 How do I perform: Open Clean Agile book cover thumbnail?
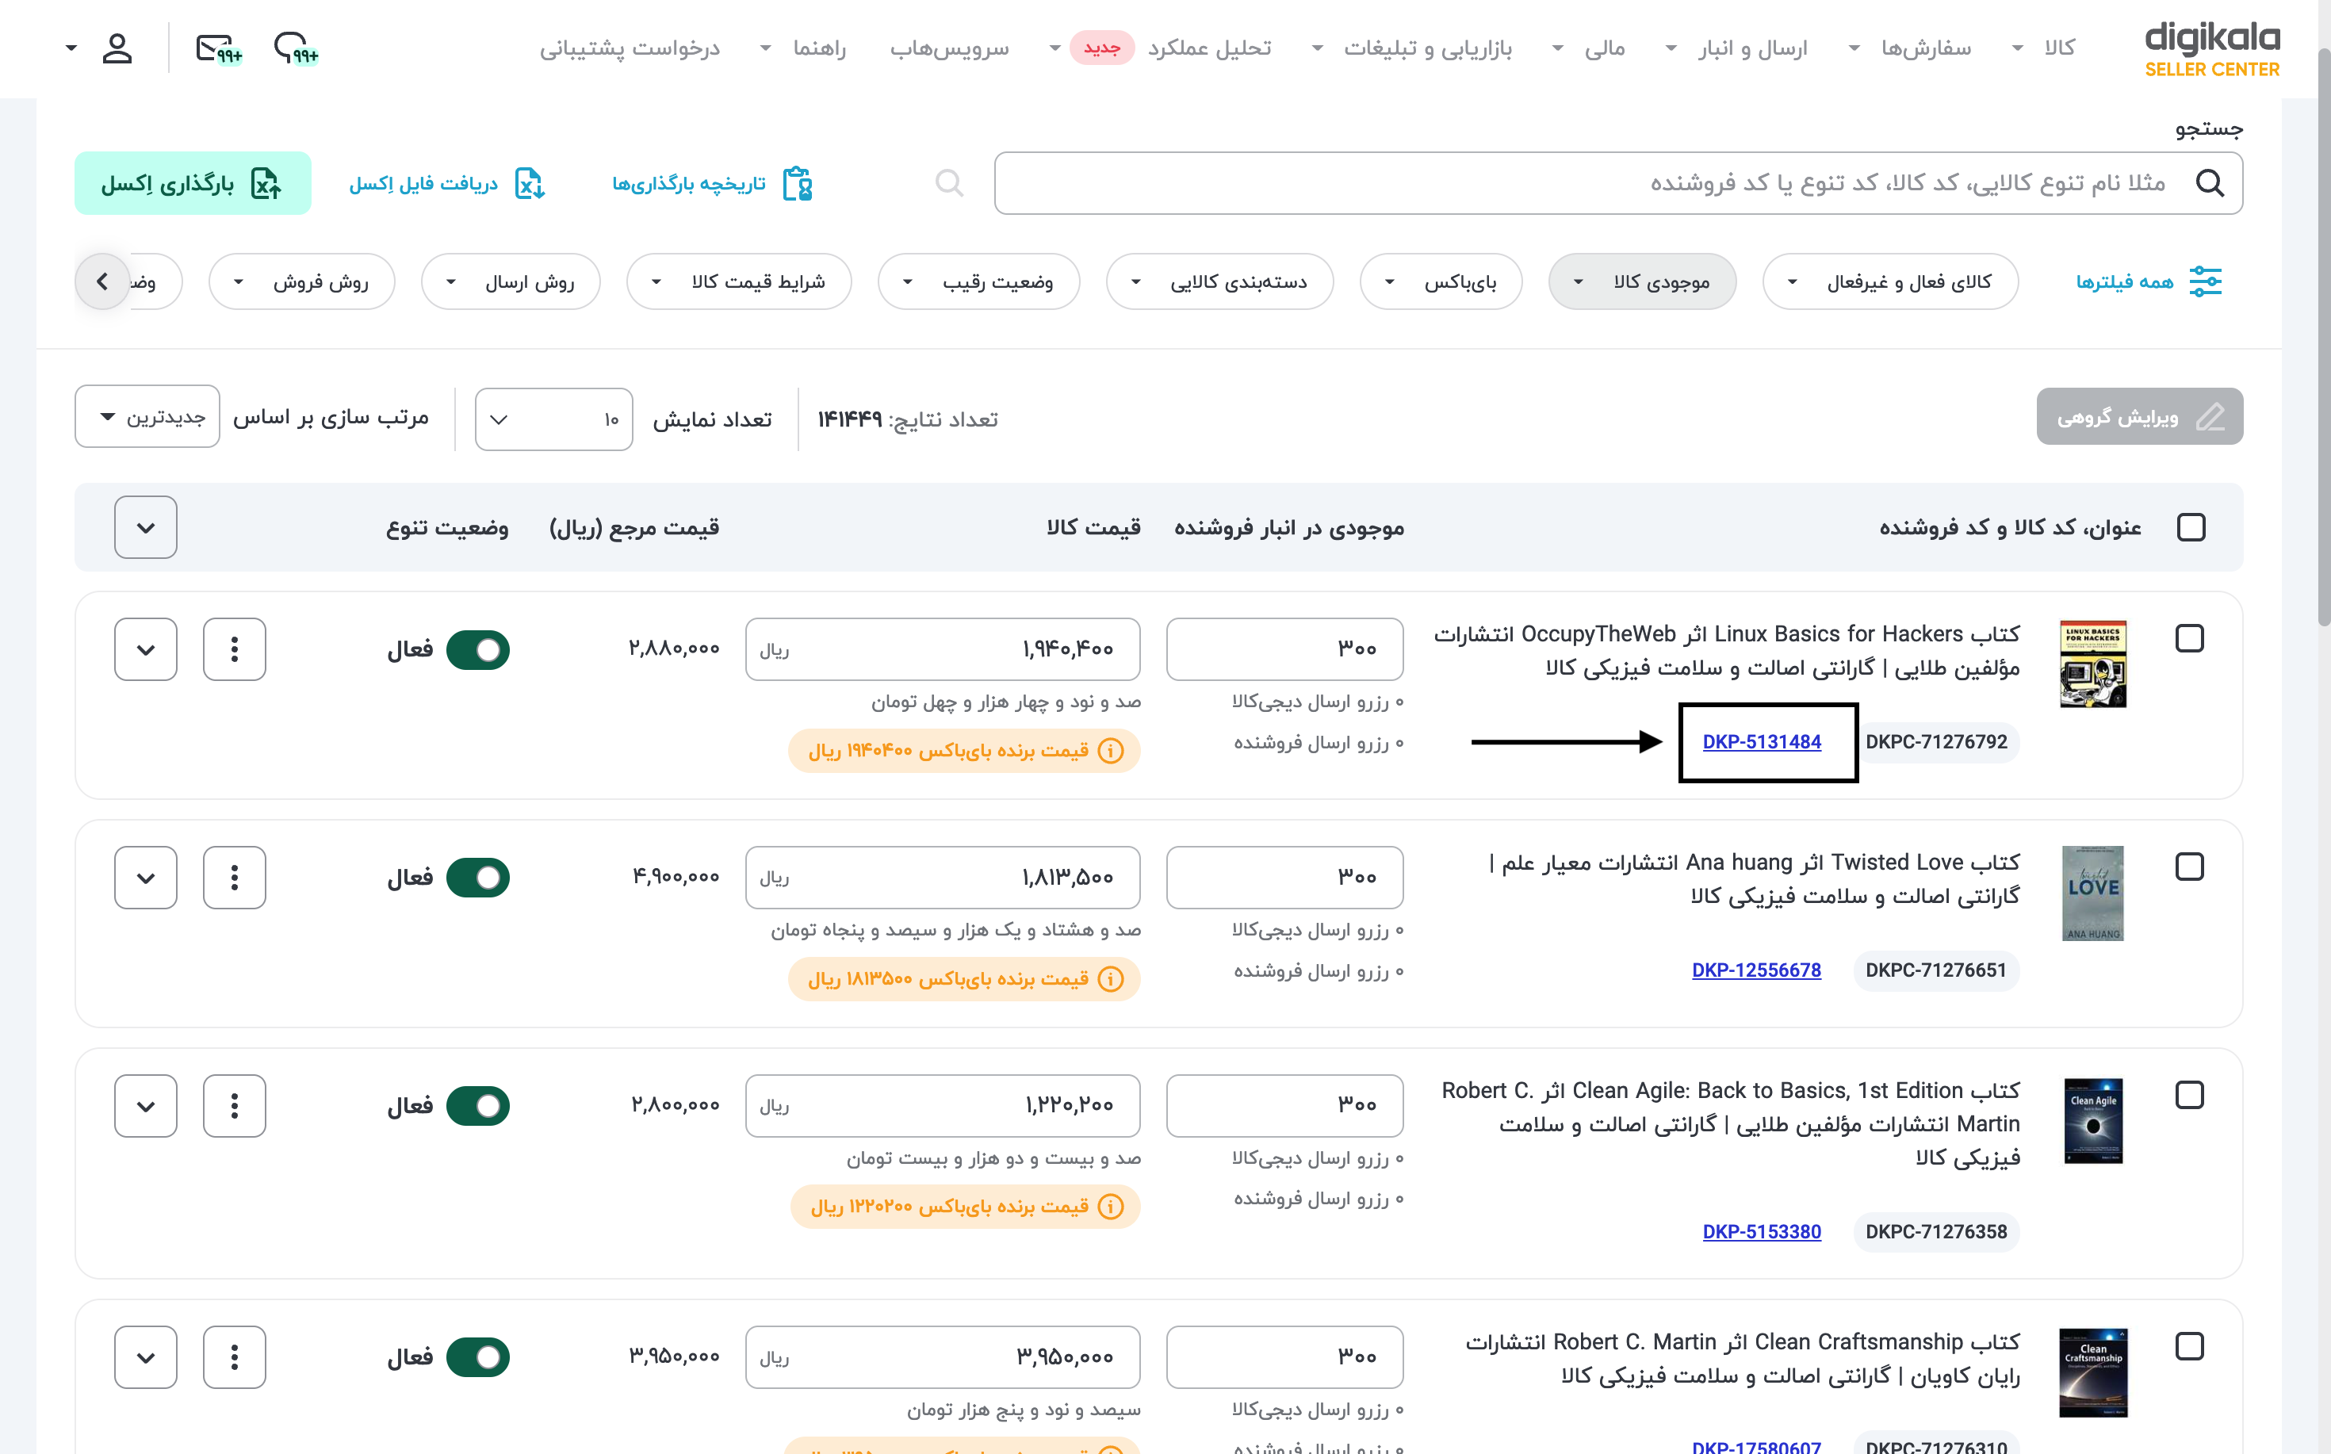point(2092,1121)
